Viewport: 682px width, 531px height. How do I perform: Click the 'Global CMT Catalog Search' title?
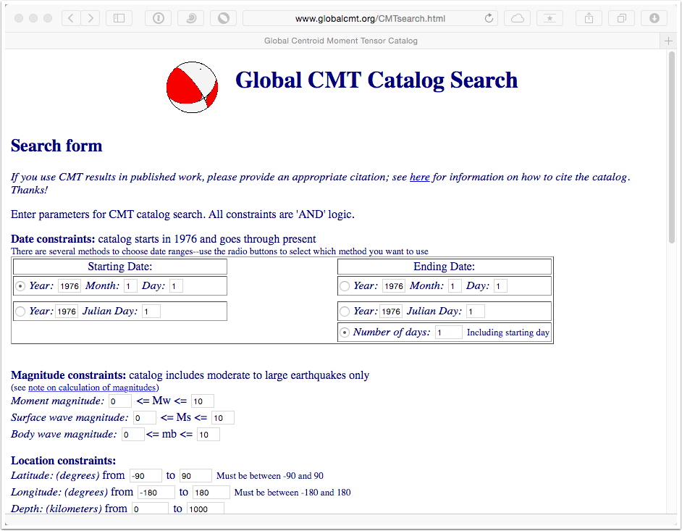pos(376,80)
